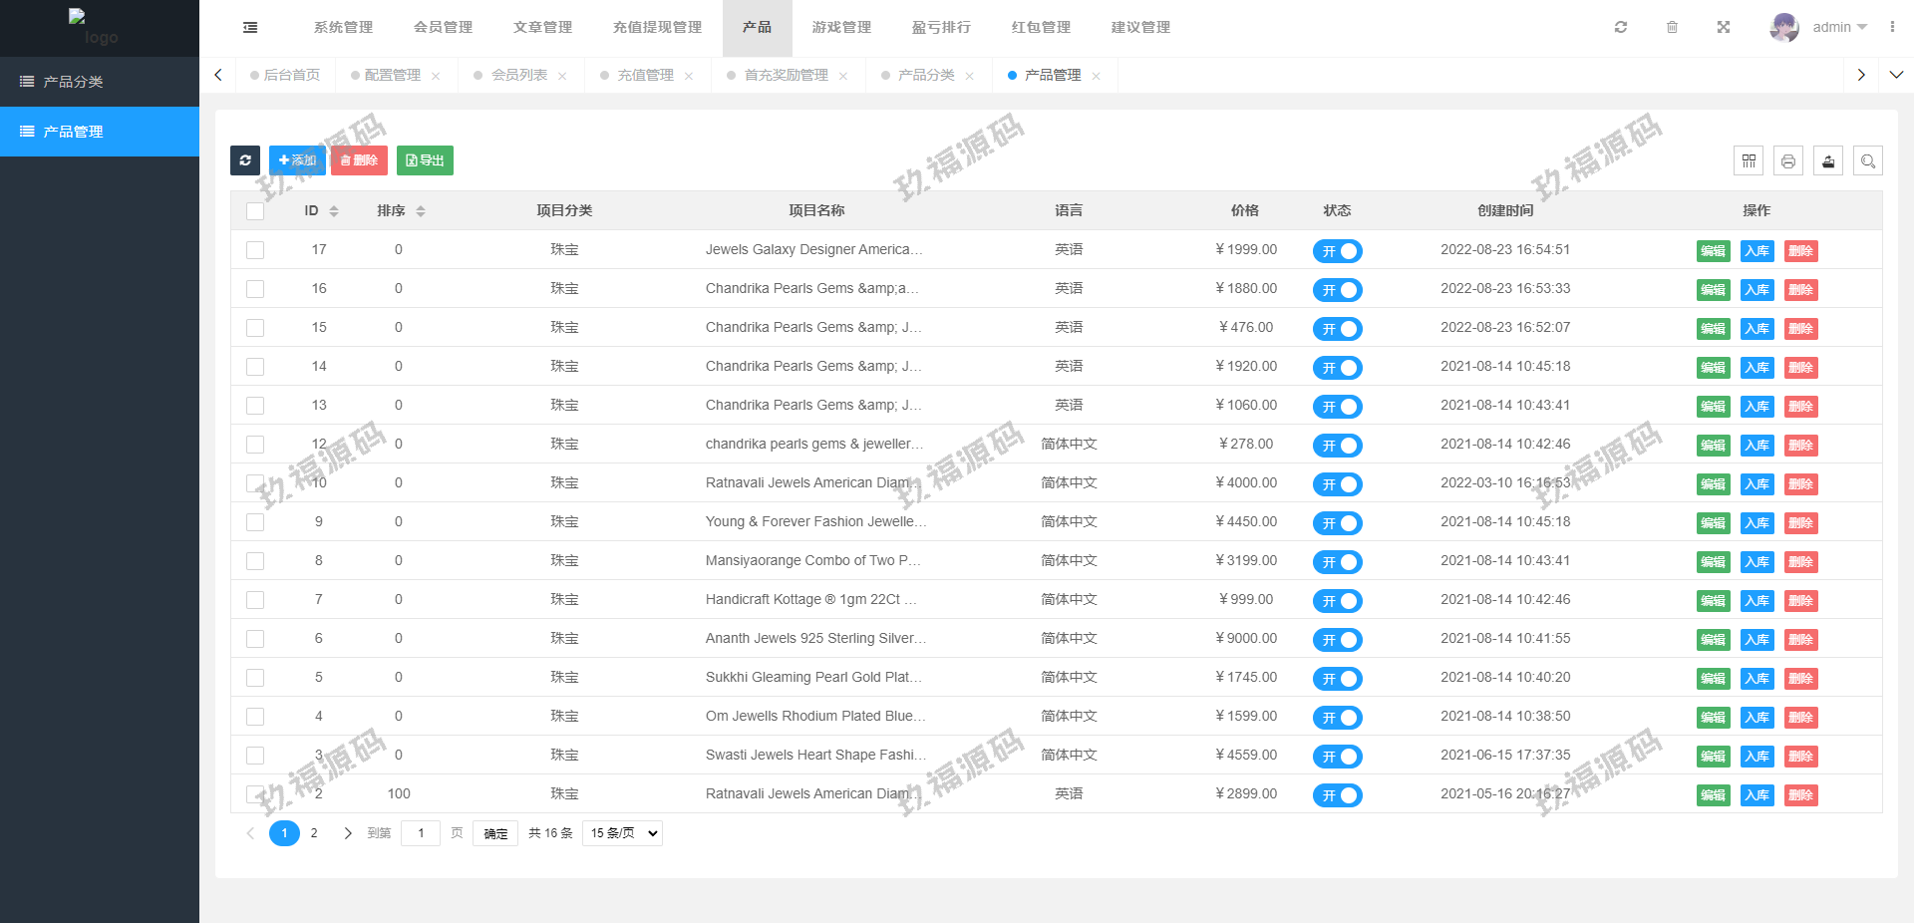The width and height of the screenshot is (1914, 923).
Task: Toggle the status switch for product ID 17
Action: pos(1337,251)
